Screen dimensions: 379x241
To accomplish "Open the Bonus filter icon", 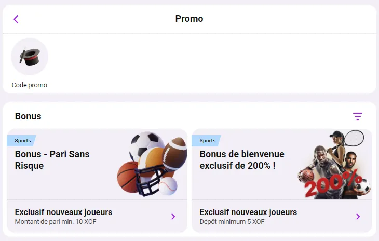I will coord(357,116).
